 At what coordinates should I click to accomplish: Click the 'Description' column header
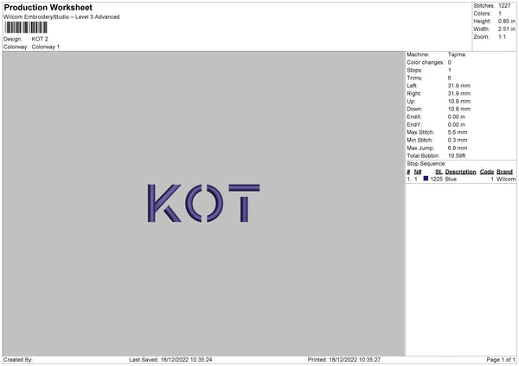460,172
